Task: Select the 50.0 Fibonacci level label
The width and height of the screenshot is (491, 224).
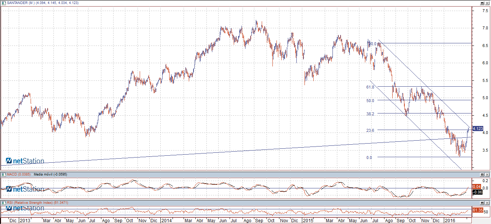Action: 370,100
